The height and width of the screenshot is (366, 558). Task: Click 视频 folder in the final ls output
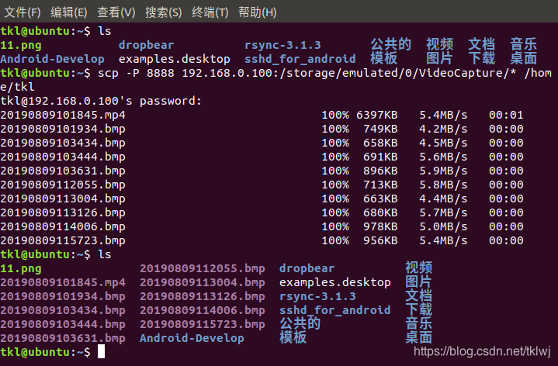tap(418, 268)
